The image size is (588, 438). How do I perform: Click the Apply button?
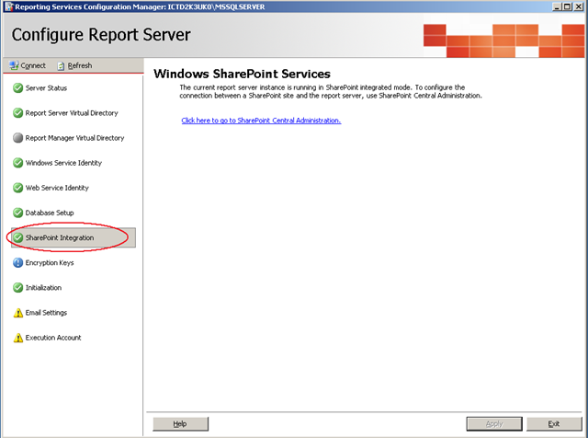click(x=494, y=423)
